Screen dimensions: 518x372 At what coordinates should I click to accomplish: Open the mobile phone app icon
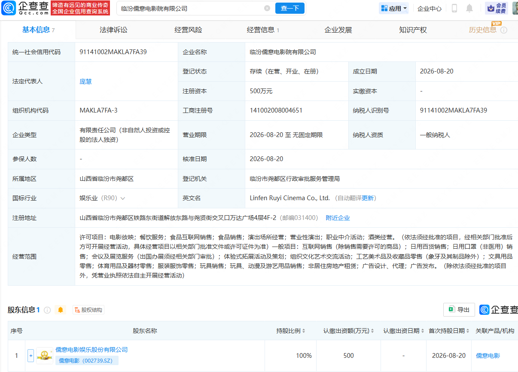tap(454, 8)
